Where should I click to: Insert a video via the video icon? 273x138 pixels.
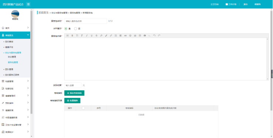145,35
